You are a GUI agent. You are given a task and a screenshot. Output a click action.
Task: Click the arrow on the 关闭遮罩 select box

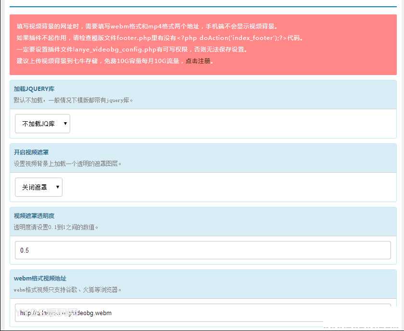pos(58,187)
